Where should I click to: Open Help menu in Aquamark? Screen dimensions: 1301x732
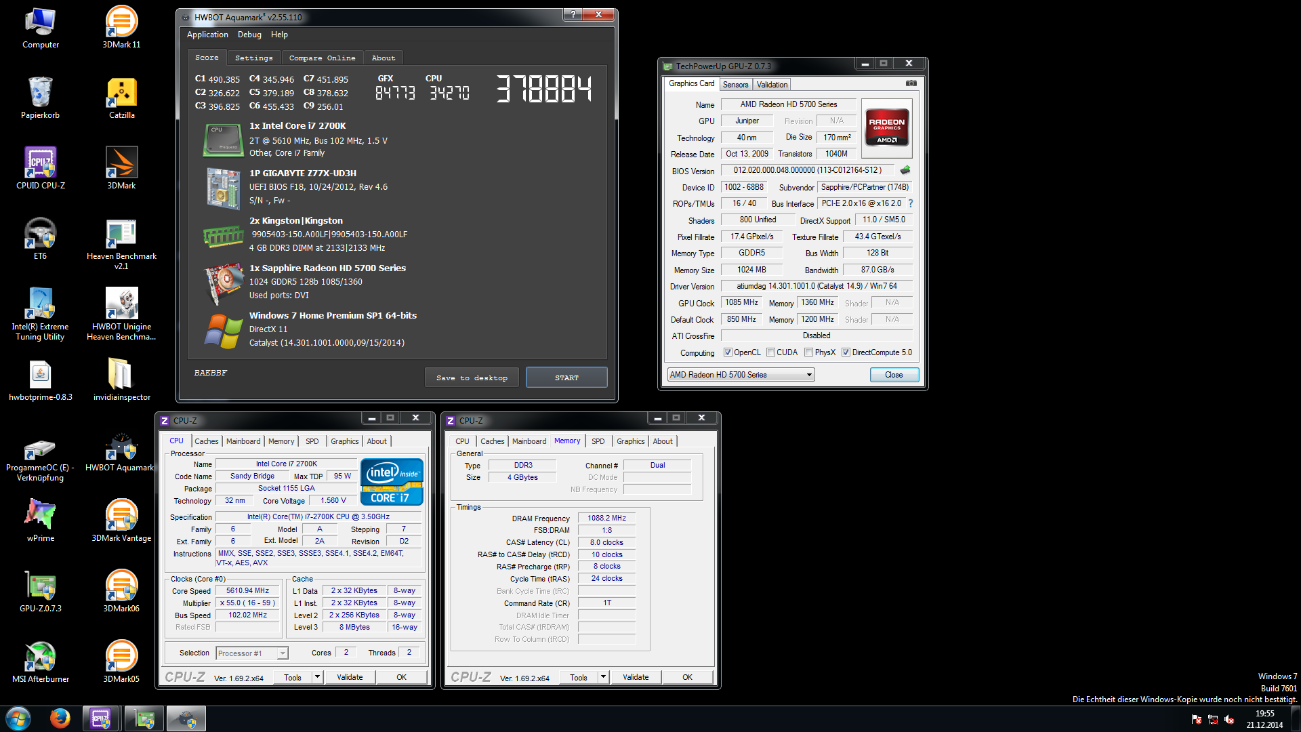click(279, 35)
